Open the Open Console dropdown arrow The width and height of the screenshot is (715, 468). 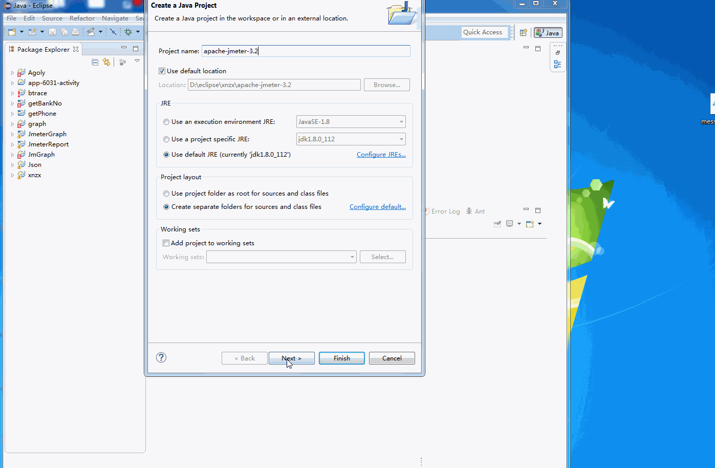click(x=539, y=224)
